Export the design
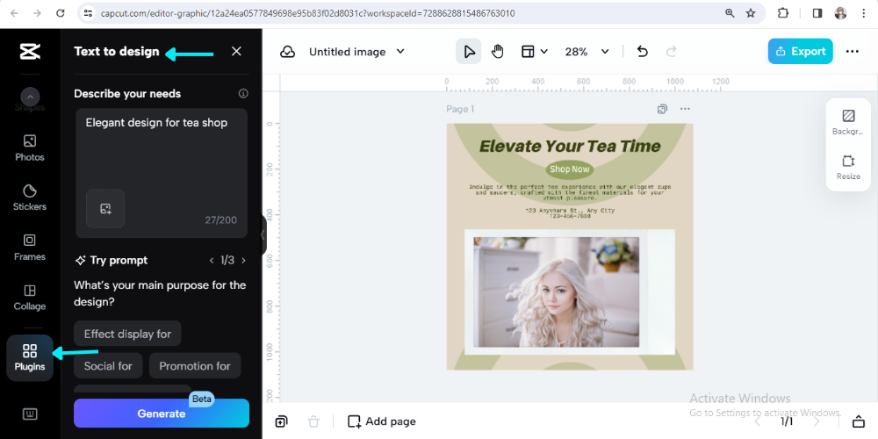The width and height of the screenshot is (878, 439). [800, 52]
